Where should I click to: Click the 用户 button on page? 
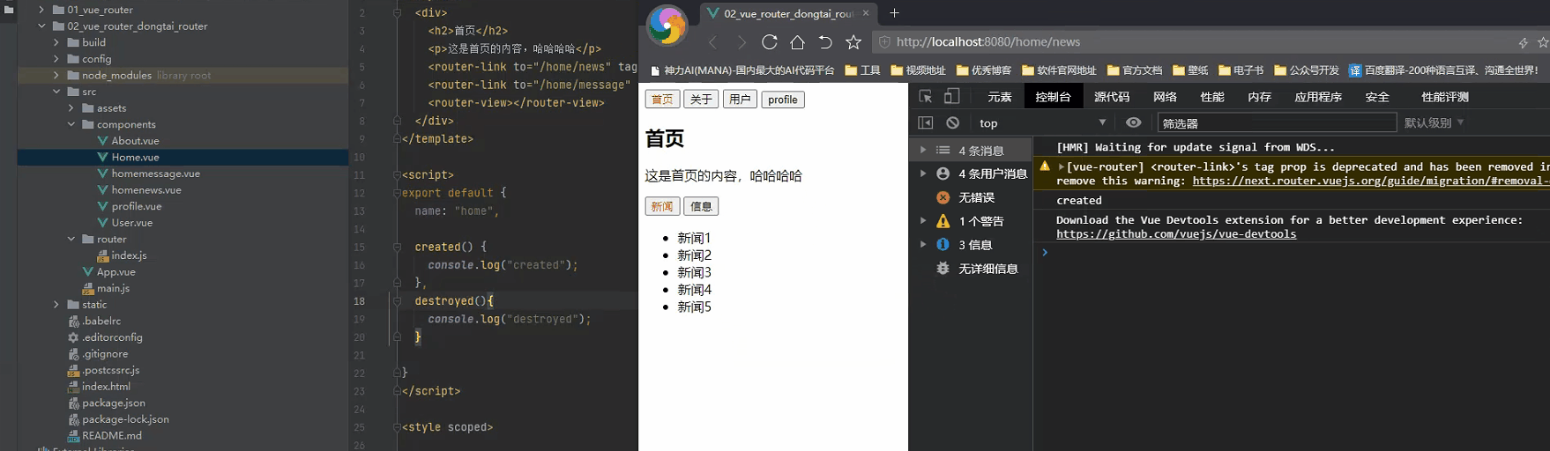pos(740,100)
